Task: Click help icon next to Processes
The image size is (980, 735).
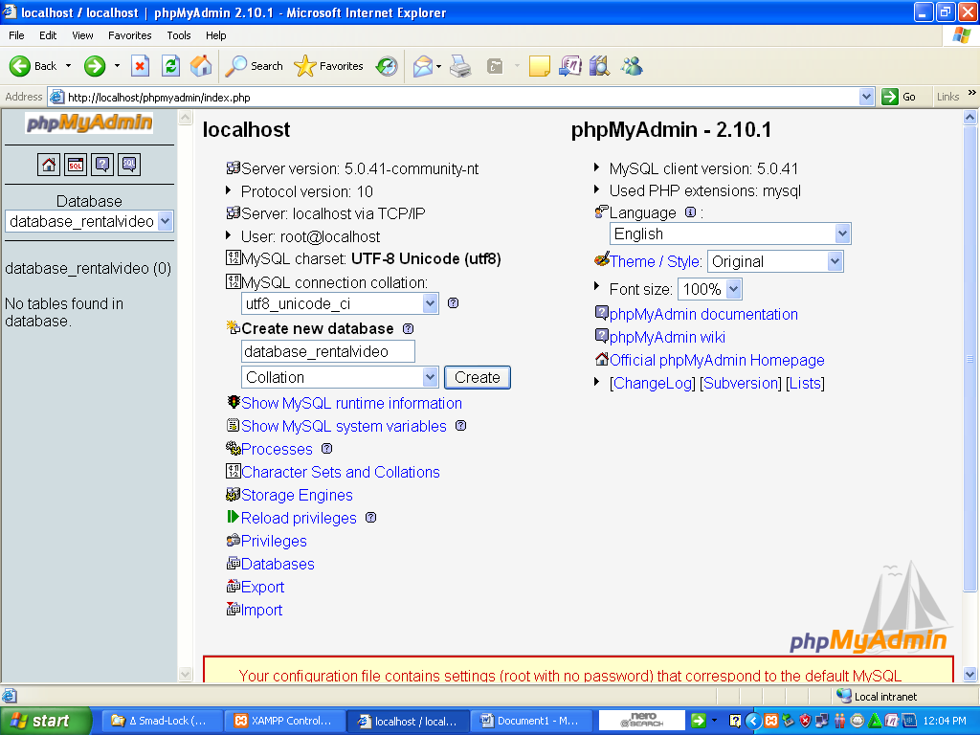Action: pyautogui.click(x=327, y=449)
